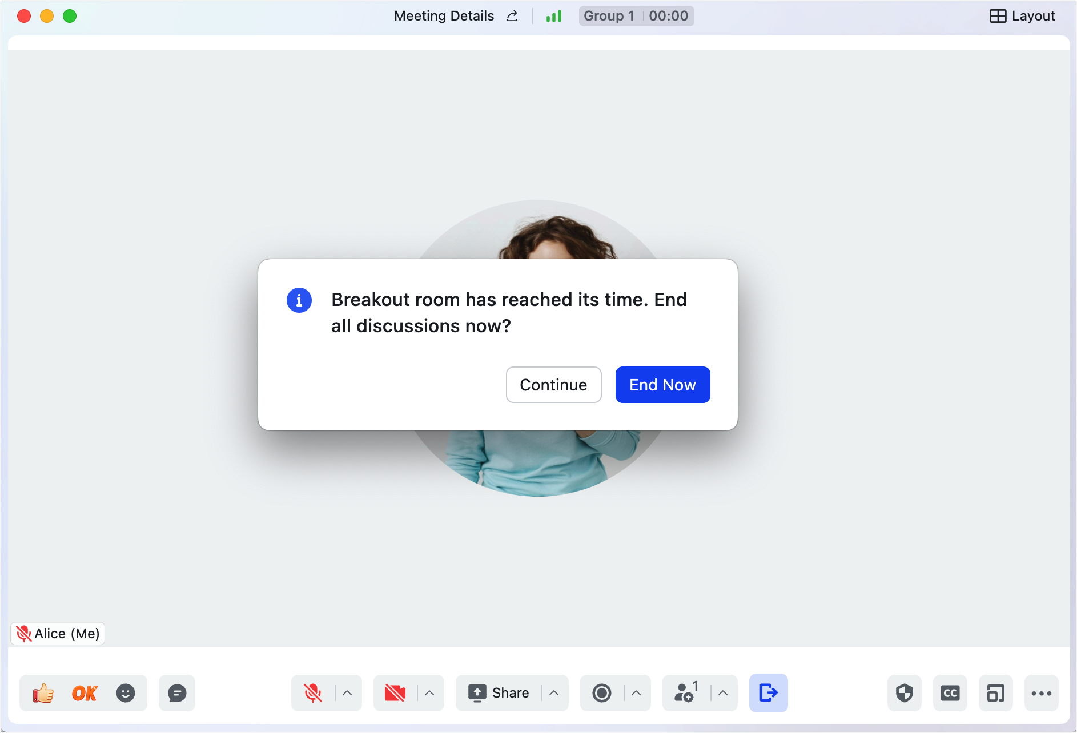Open the Layout menu
The image size is (1077, 733).
(1022, 16)
